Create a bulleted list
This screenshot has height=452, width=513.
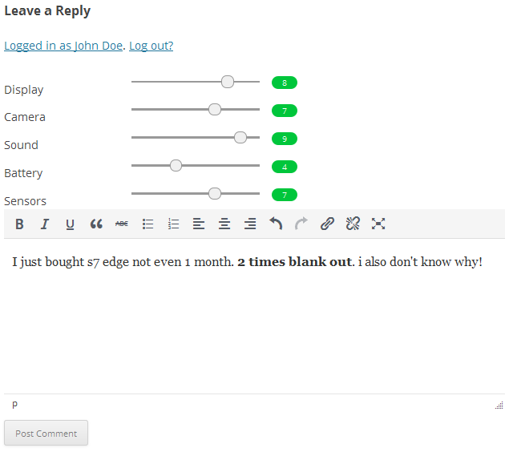tap(147, 224)
